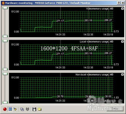Close the Local videomemory usage graph
The height and width of the screenshot is (114, 126).
click(122, 42)
